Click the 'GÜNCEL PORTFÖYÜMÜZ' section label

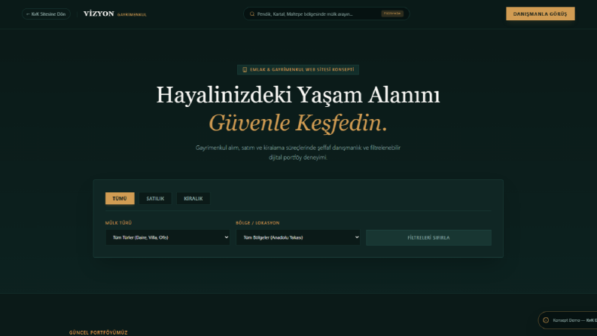pyautogui.click(x=98, y=332)
